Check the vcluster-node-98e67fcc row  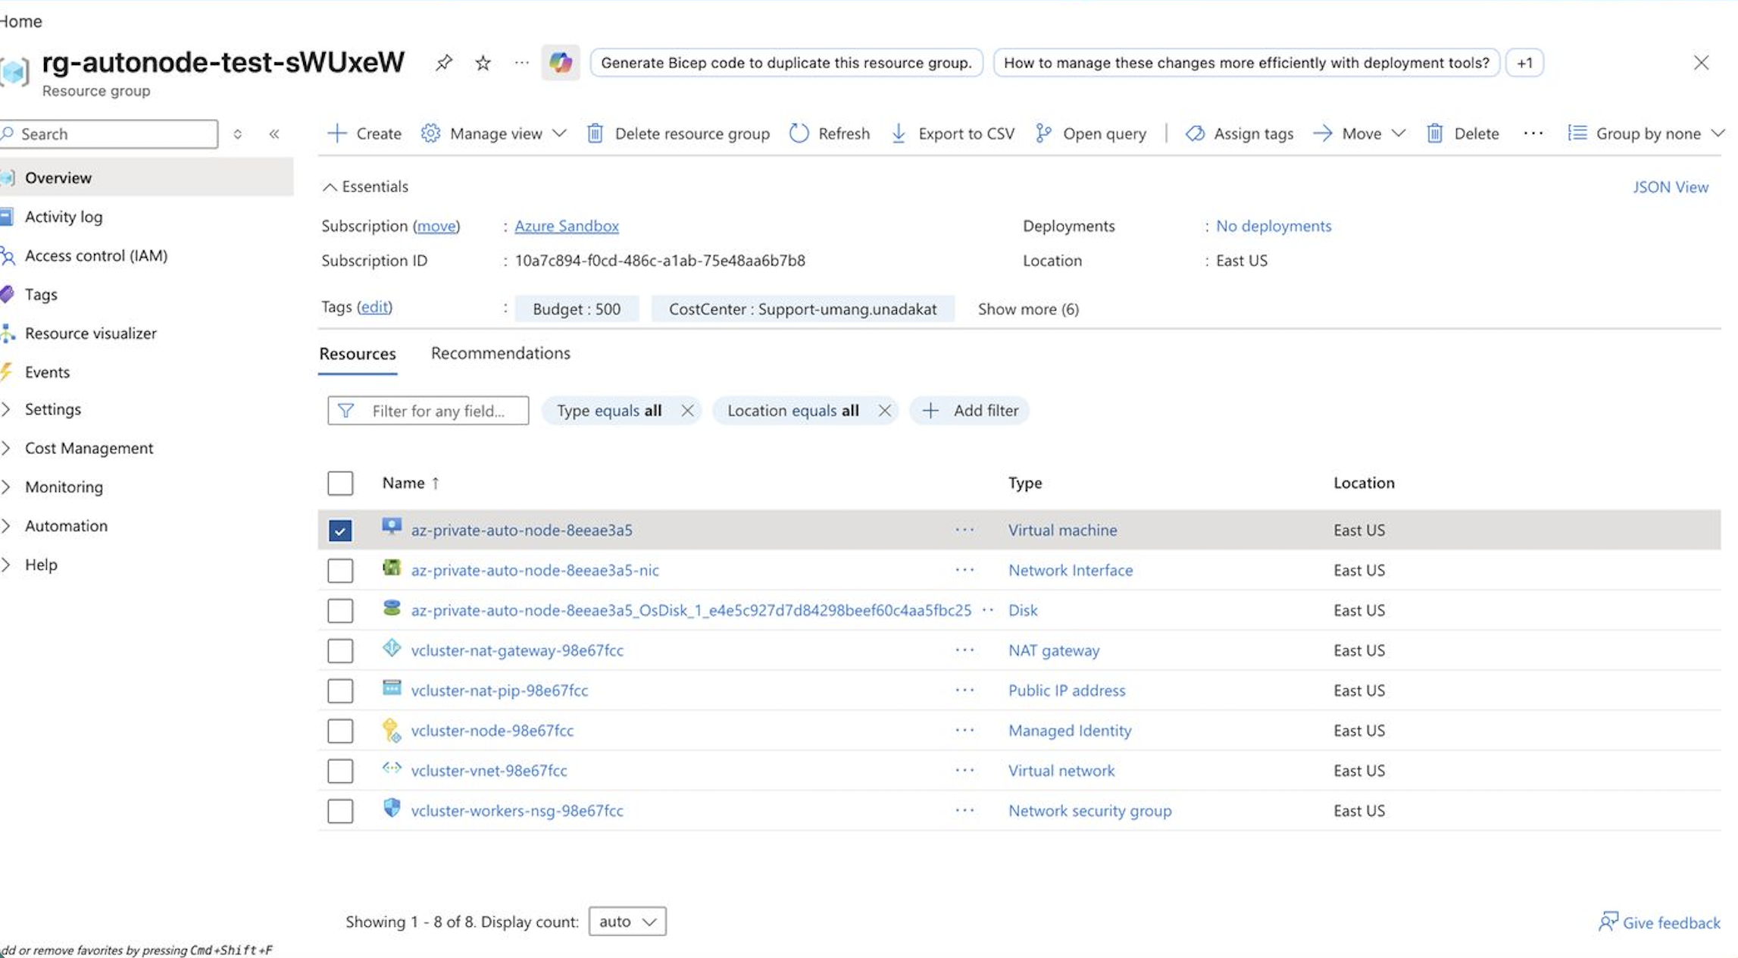(340, 731)
